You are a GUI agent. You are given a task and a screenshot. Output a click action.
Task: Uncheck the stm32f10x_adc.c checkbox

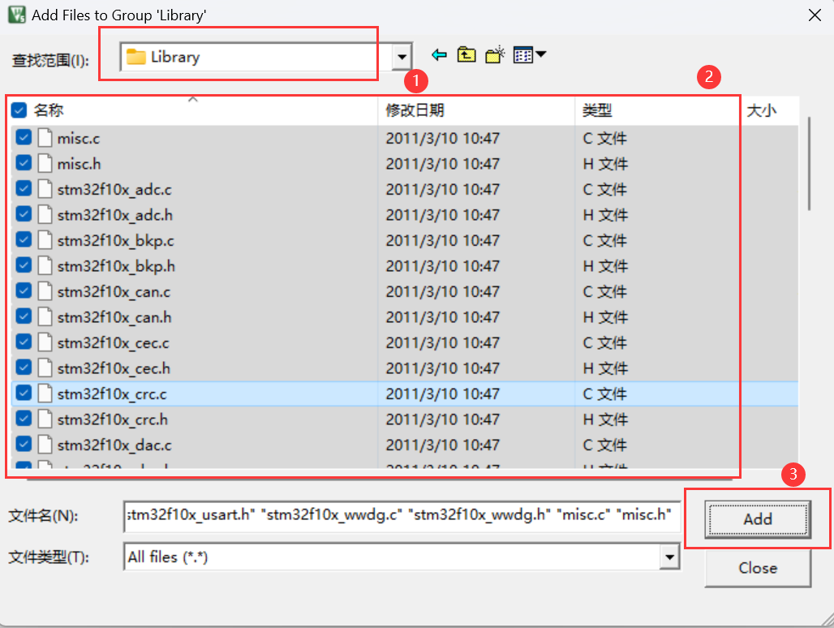coord(24,188)
